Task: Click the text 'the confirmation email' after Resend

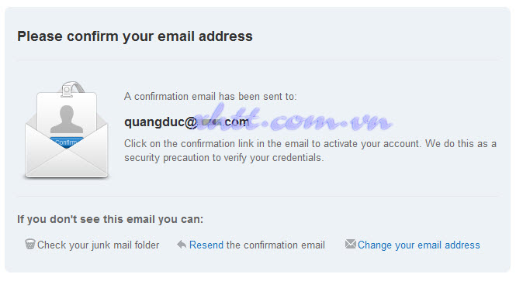Action: [x=275, y=245]
